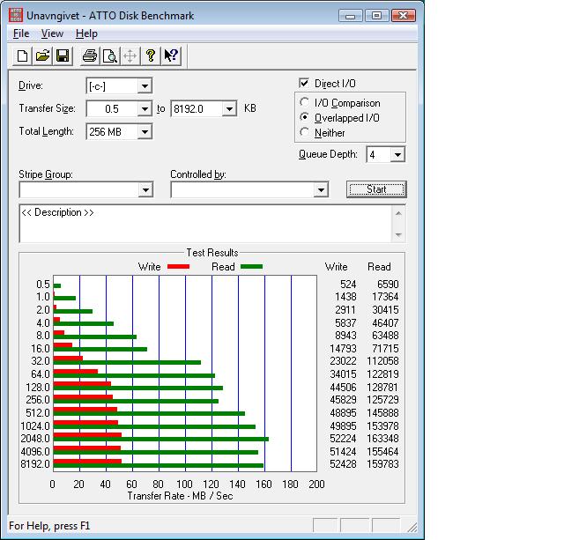Expand the Controlled by dropdown
The image size is (564, 540).
[x=321, y=189]
